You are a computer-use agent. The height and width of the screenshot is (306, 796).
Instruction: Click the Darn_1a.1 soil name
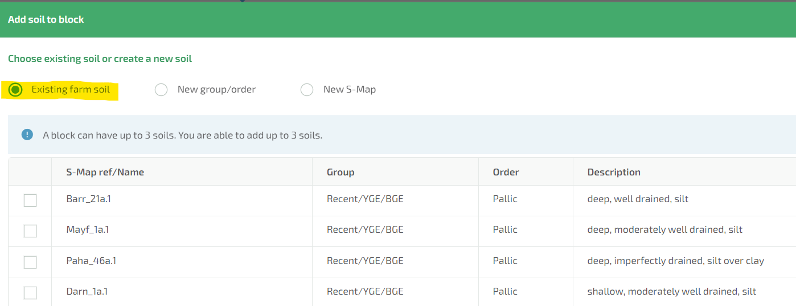[x=87, y=291]
